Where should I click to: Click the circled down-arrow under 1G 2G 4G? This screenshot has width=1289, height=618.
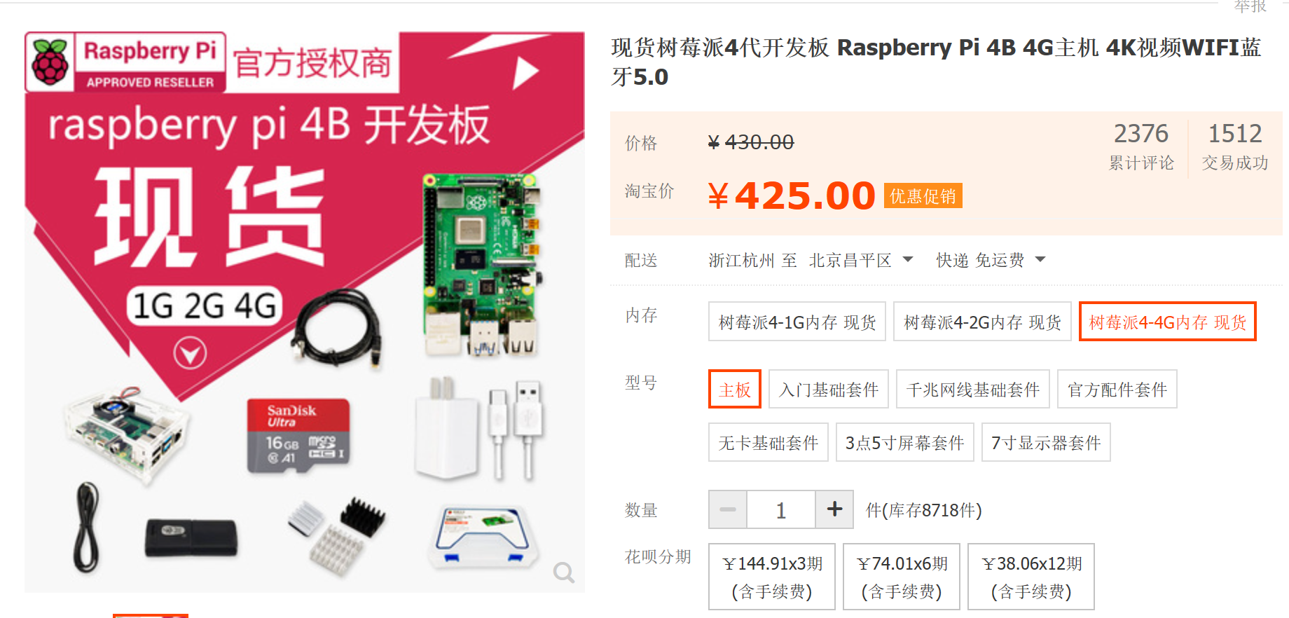(190, 352)
